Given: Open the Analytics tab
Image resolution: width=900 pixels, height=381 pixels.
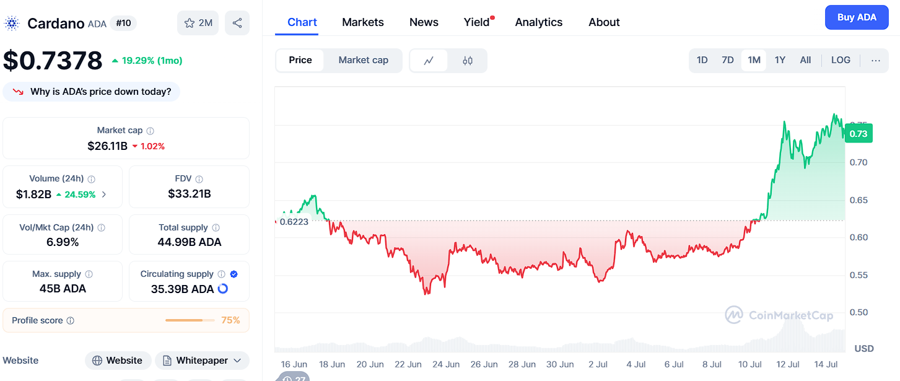Looking at the screenshot, I should click(x=539, y=22).
